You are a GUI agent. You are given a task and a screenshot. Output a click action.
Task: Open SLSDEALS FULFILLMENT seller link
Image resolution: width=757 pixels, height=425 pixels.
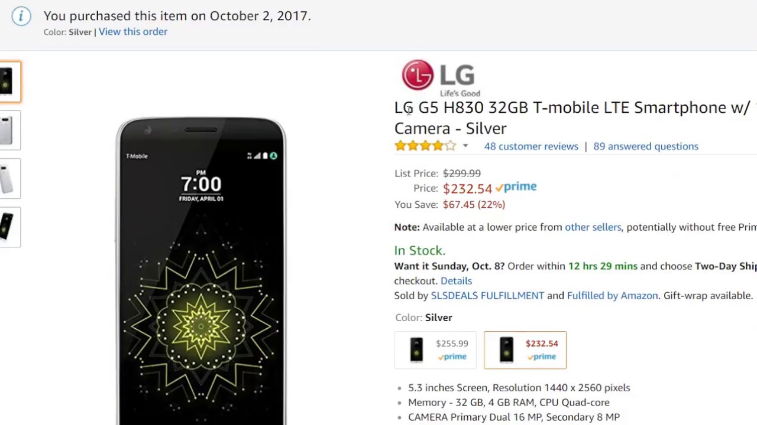(x=487, y=296)
